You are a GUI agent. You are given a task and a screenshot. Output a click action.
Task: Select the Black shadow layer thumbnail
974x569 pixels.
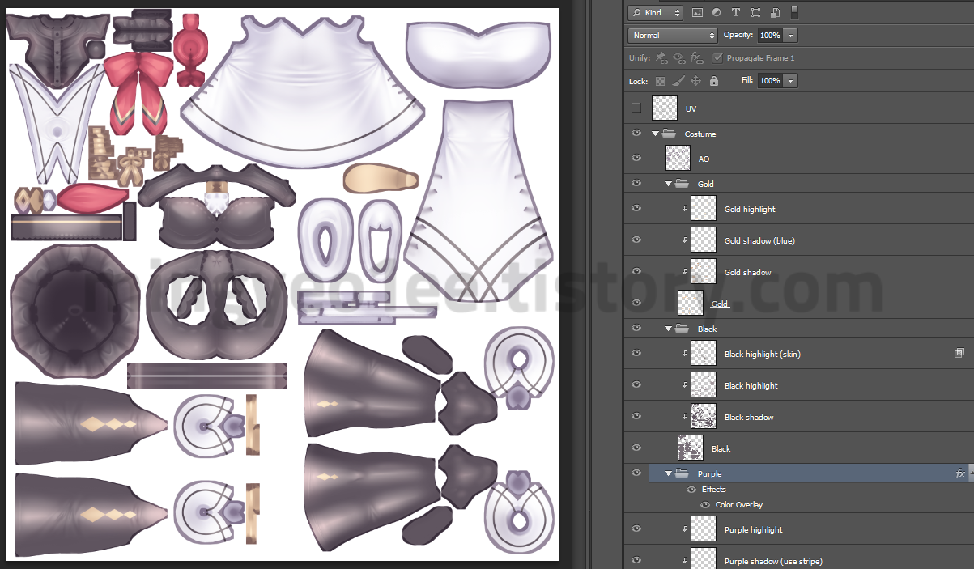[704, 416]
